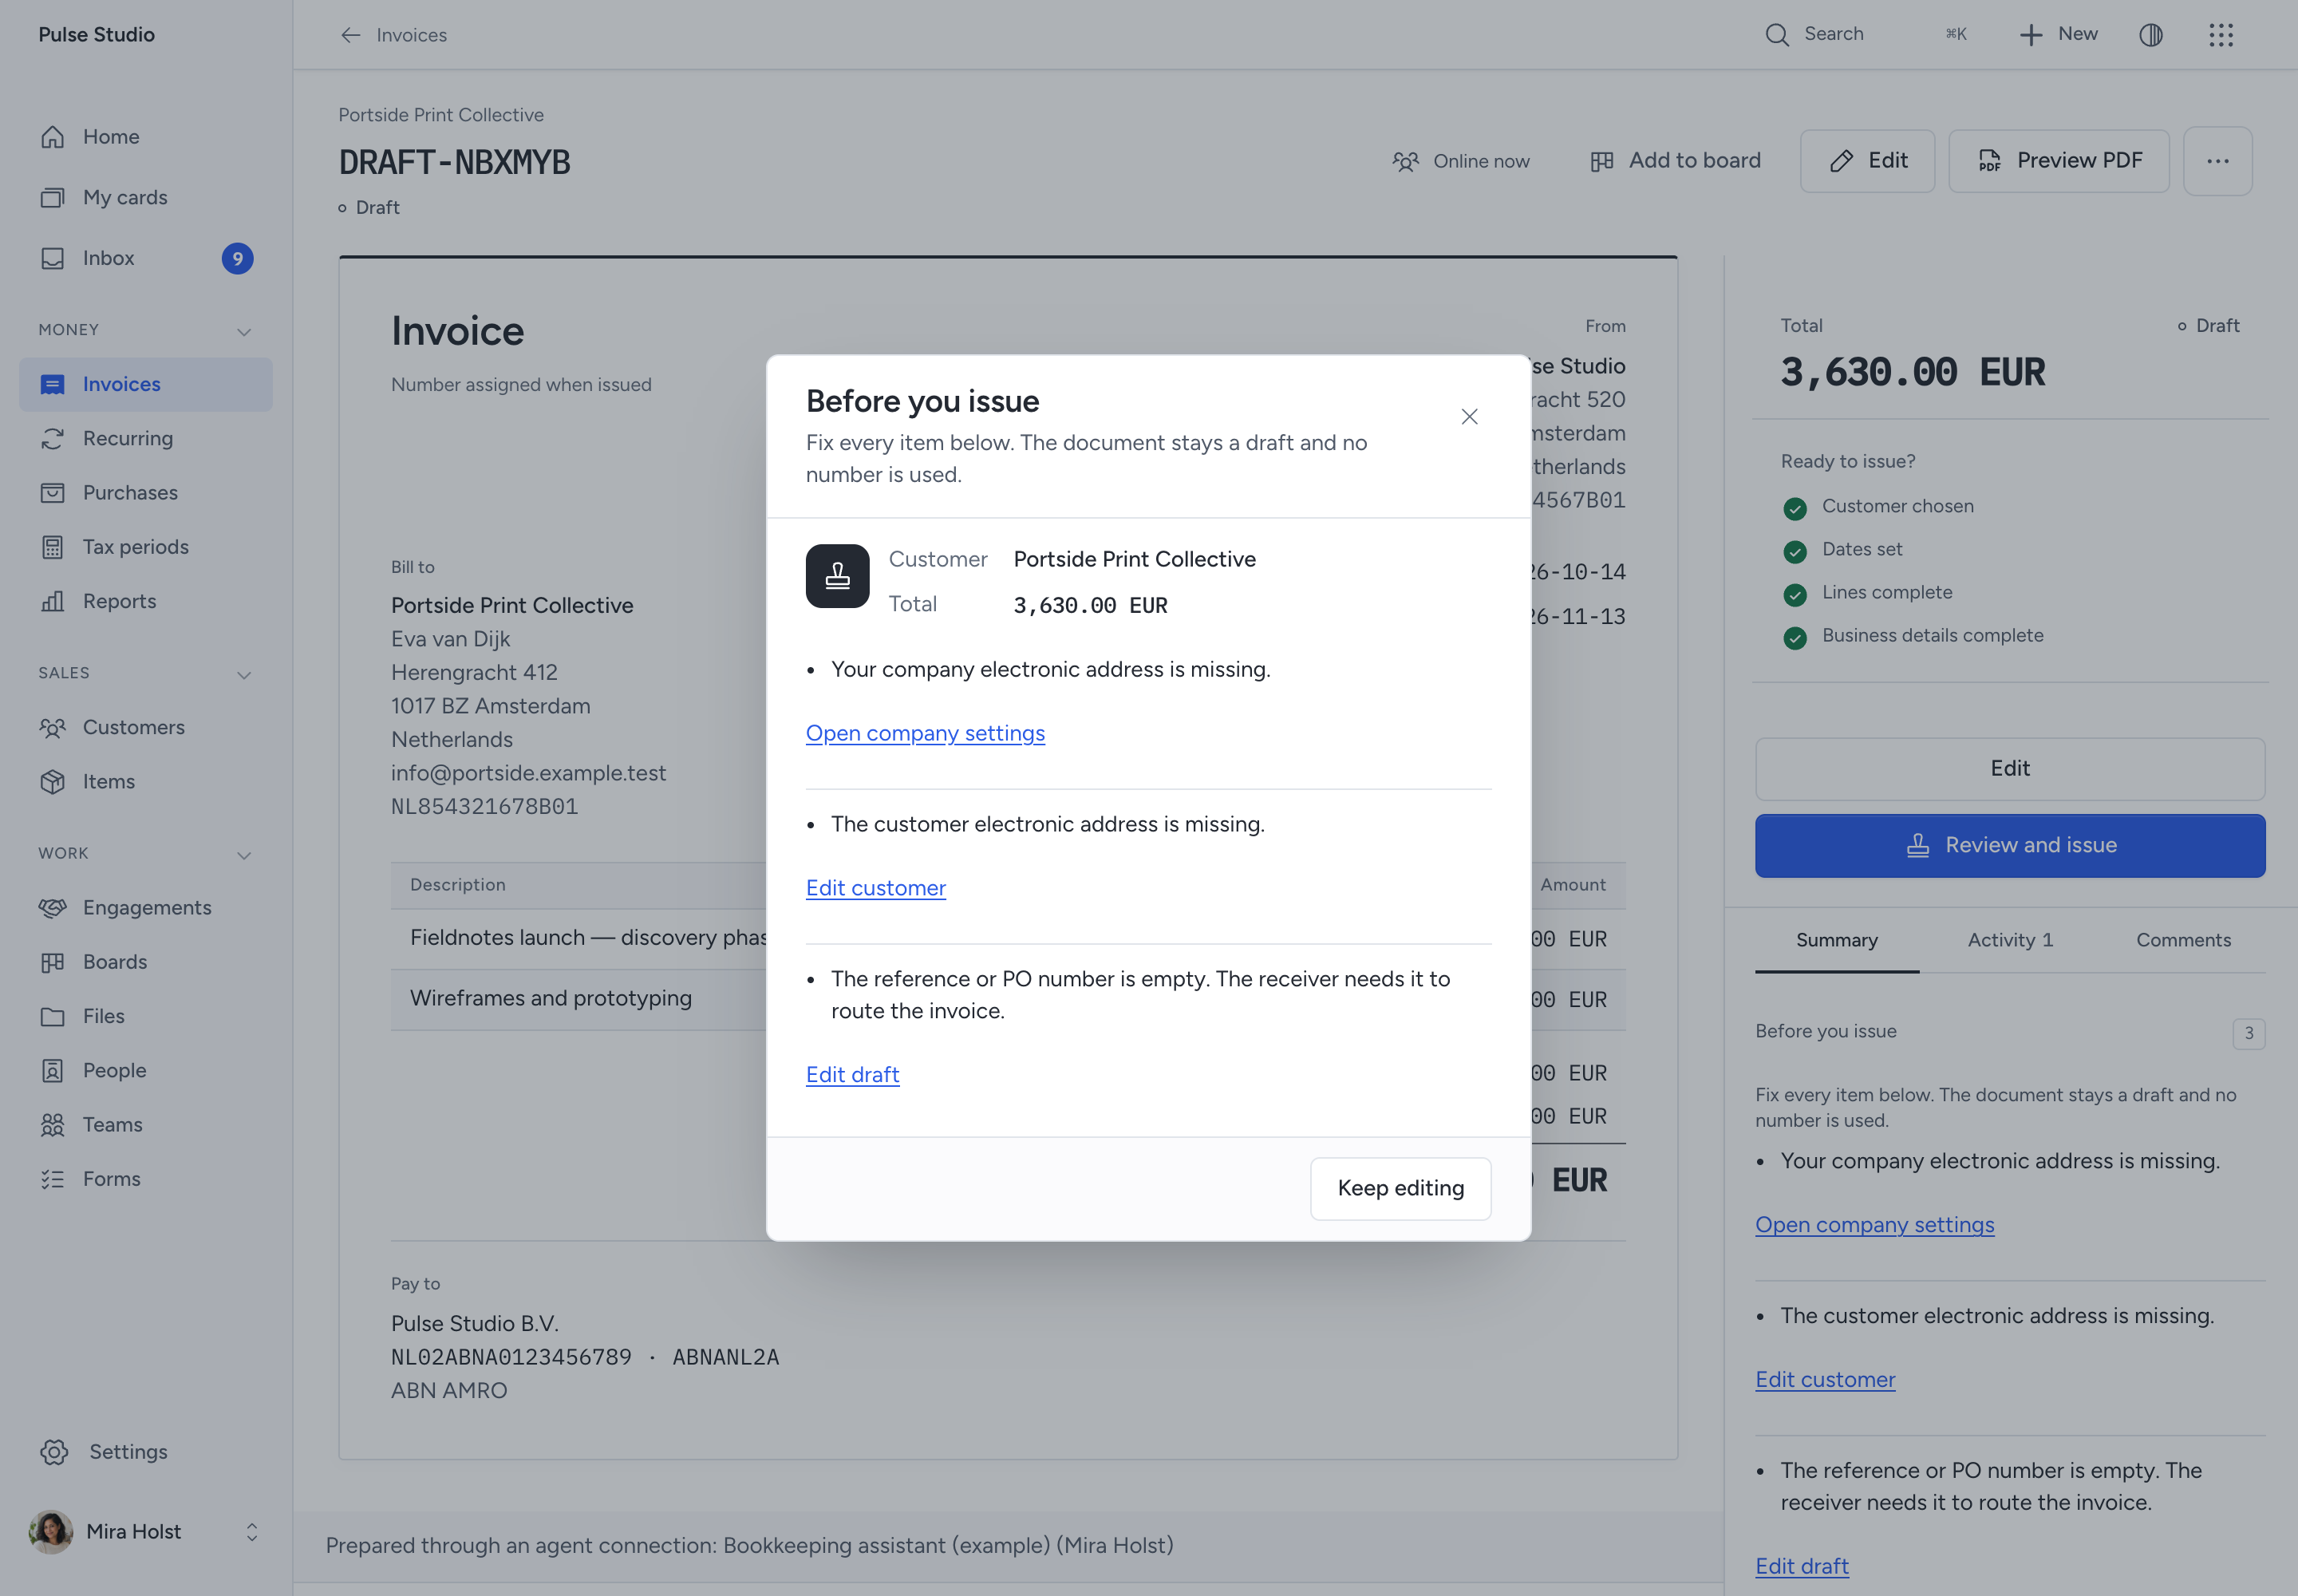Open the Mira Holst account switcher
Screen dimensions: 2298x1596
coord(145,1532)
